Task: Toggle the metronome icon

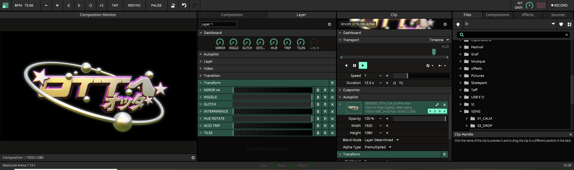Action: coord(173,5)
